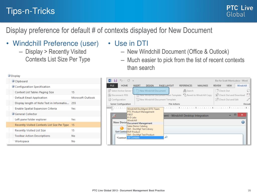Collapse the Display preference tree node
Screen dimensions: 257x193
9,76
